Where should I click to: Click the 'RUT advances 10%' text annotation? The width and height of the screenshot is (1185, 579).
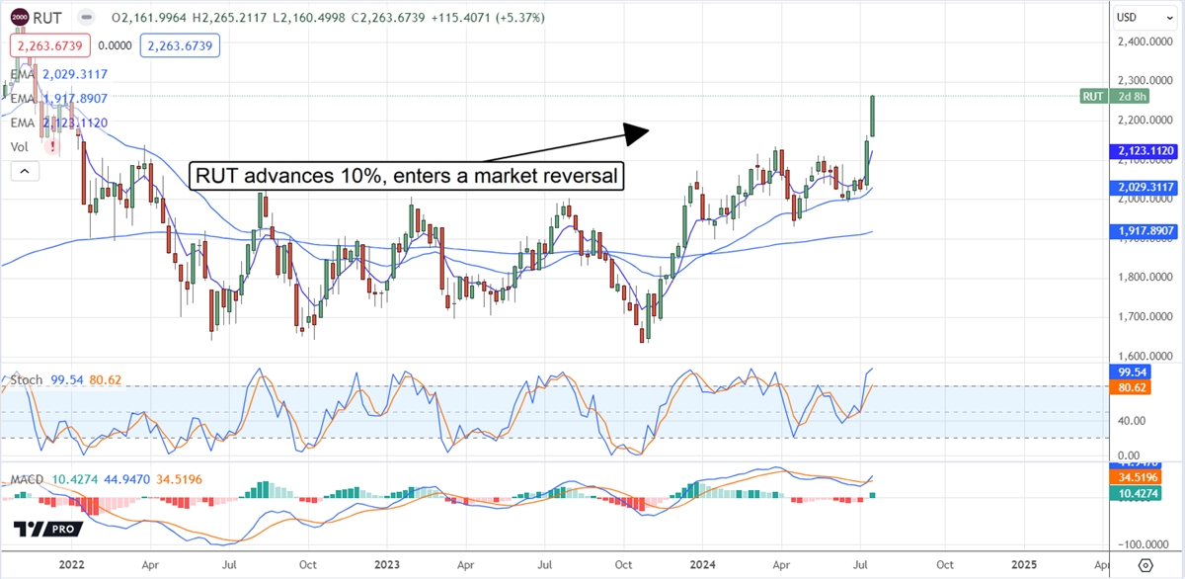tap(406, 176)
